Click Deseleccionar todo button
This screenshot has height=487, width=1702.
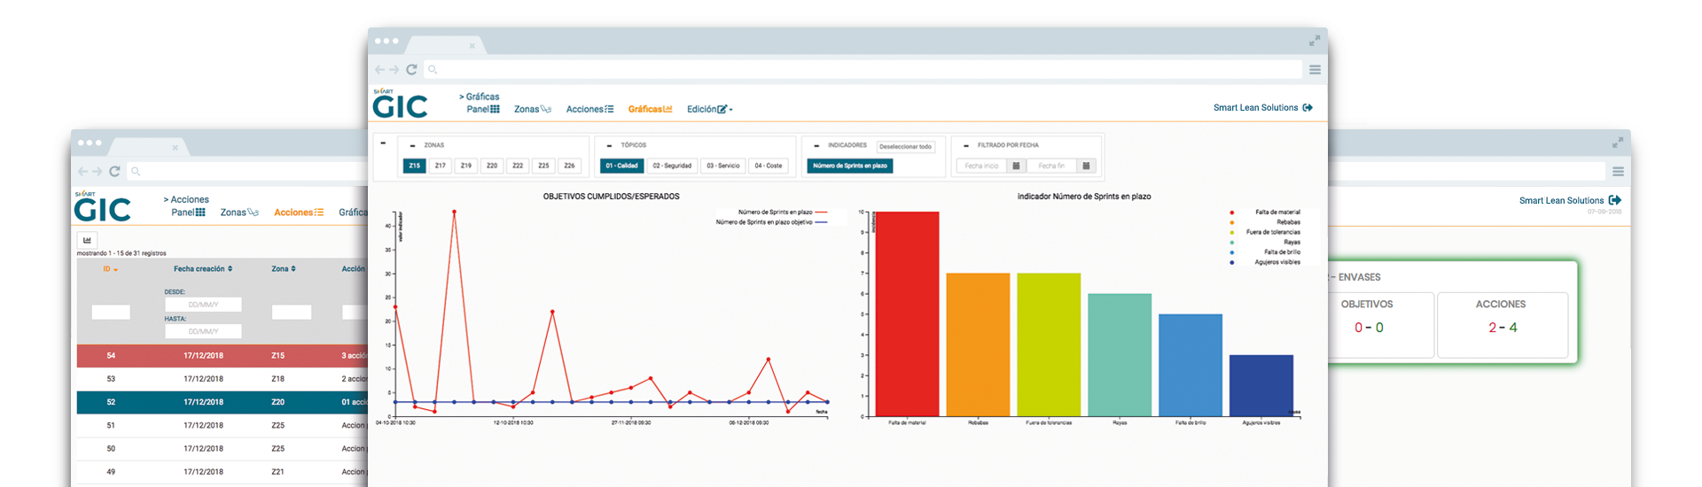905,147
